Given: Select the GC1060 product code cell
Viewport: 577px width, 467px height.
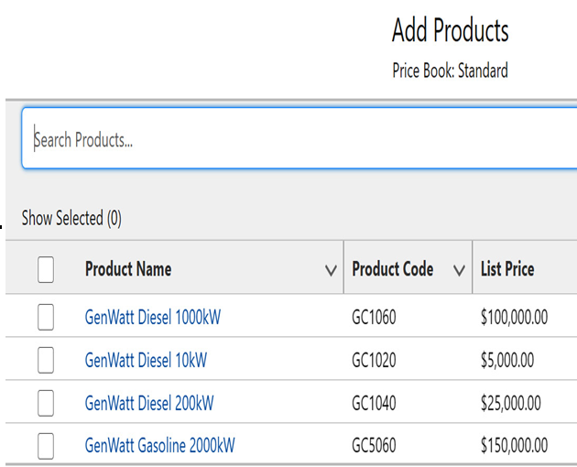Looking at the screenshot, I should tap(374, 317).
